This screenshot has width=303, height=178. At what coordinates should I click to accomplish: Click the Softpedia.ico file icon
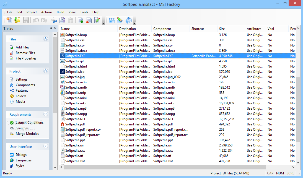tap(63, 71)
